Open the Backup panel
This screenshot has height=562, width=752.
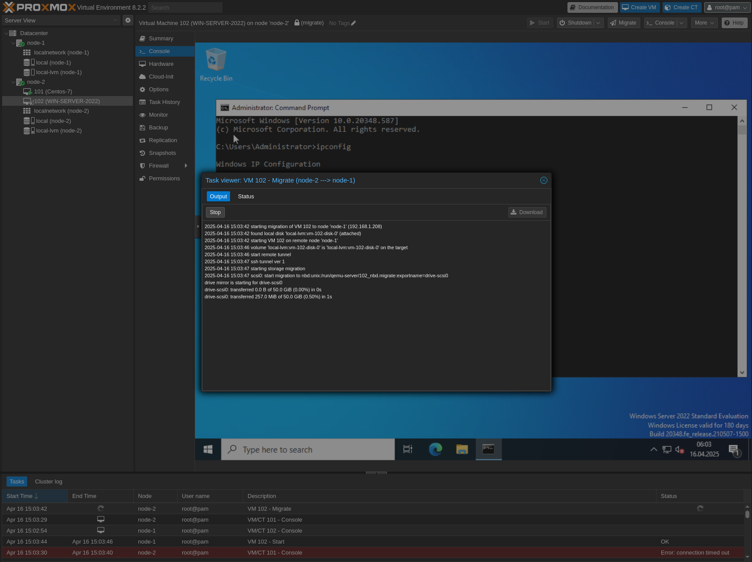point(158,127)
